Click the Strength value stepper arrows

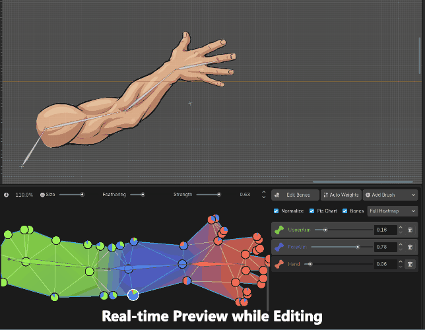[x=264, y=195]
